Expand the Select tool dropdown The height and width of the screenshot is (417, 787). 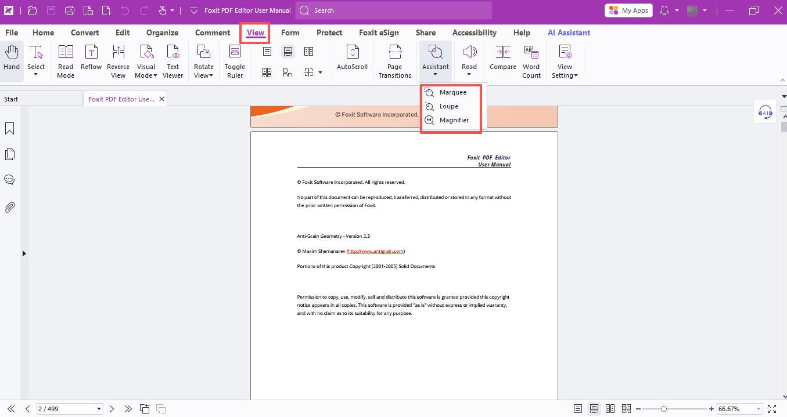pos(36,75)
